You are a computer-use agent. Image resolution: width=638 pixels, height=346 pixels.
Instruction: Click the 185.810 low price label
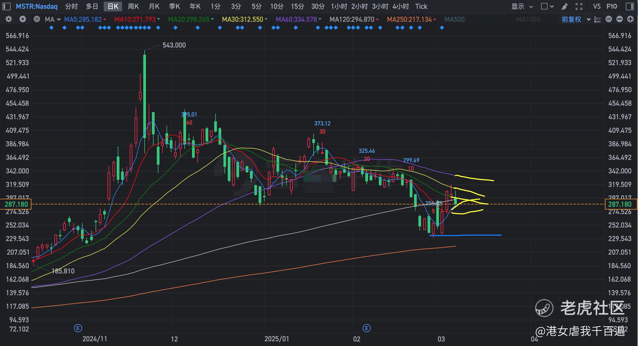pos(63,271)
